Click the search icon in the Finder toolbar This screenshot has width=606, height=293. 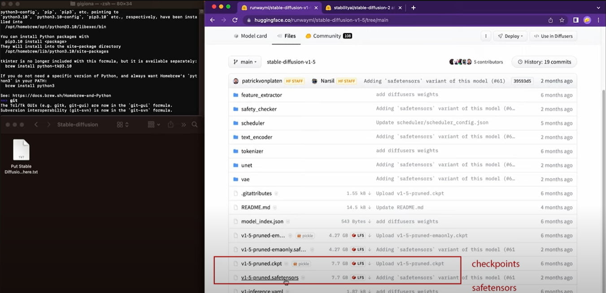point(195,125)
